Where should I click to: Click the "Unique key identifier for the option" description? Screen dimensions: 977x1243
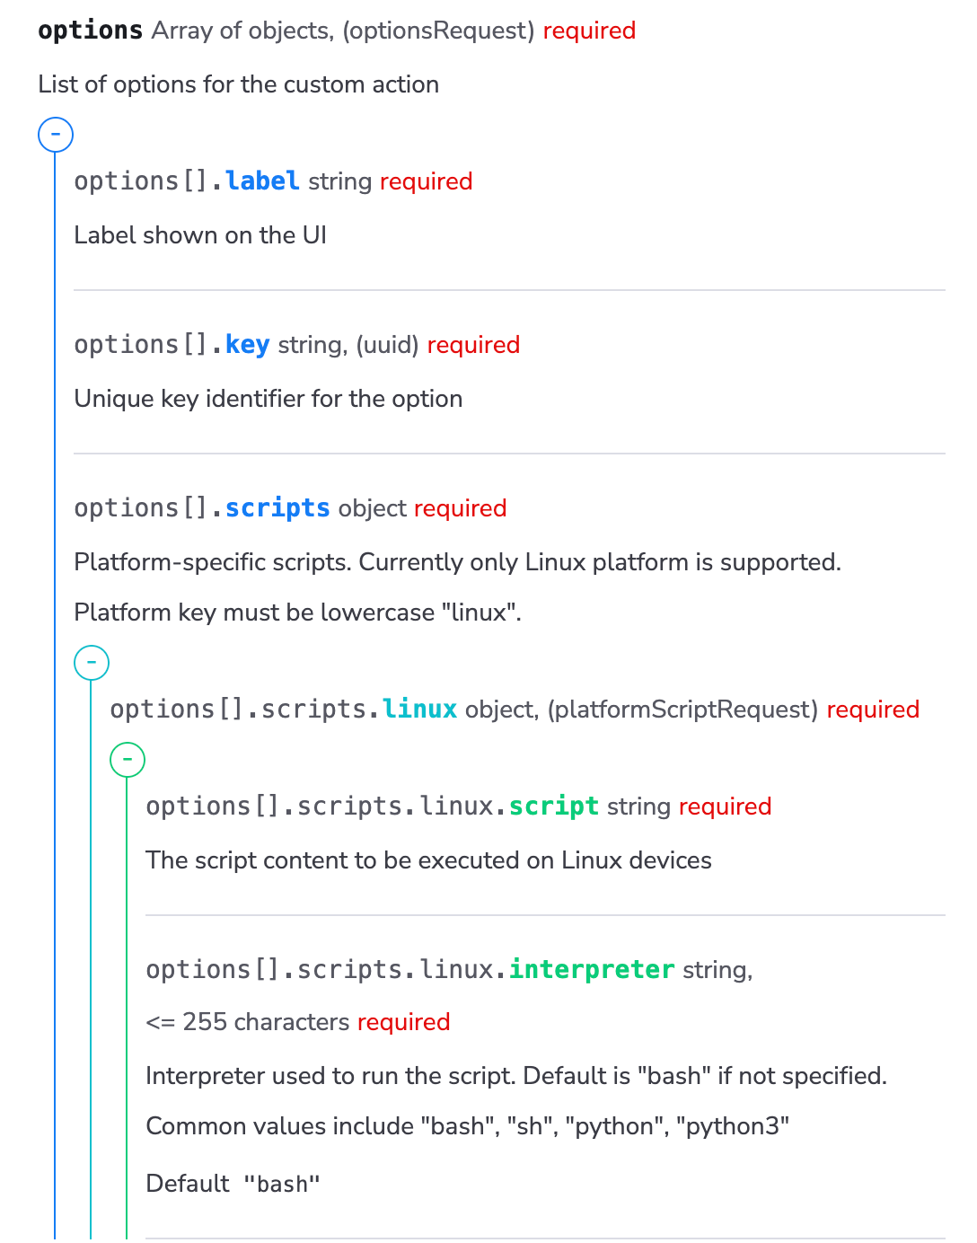[268, 399]
